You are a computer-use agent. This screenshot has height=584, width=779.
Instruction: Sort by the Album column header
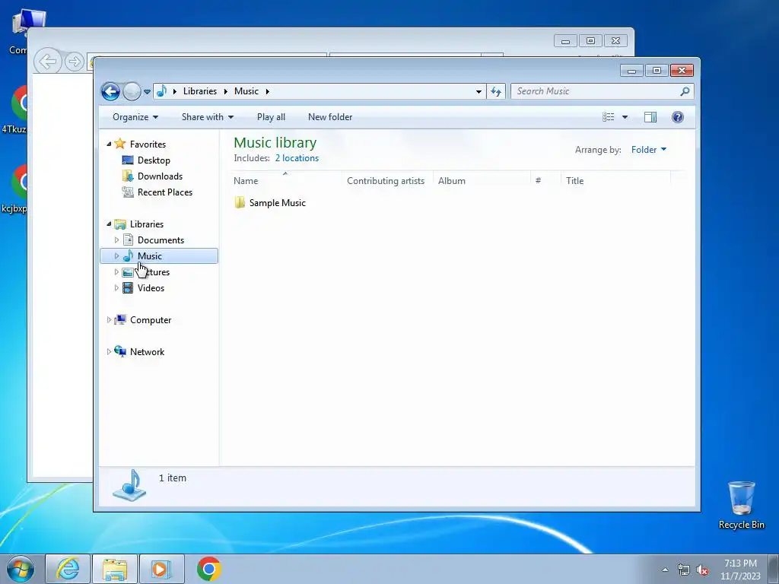pyautogui.click(x=482, y=181)
